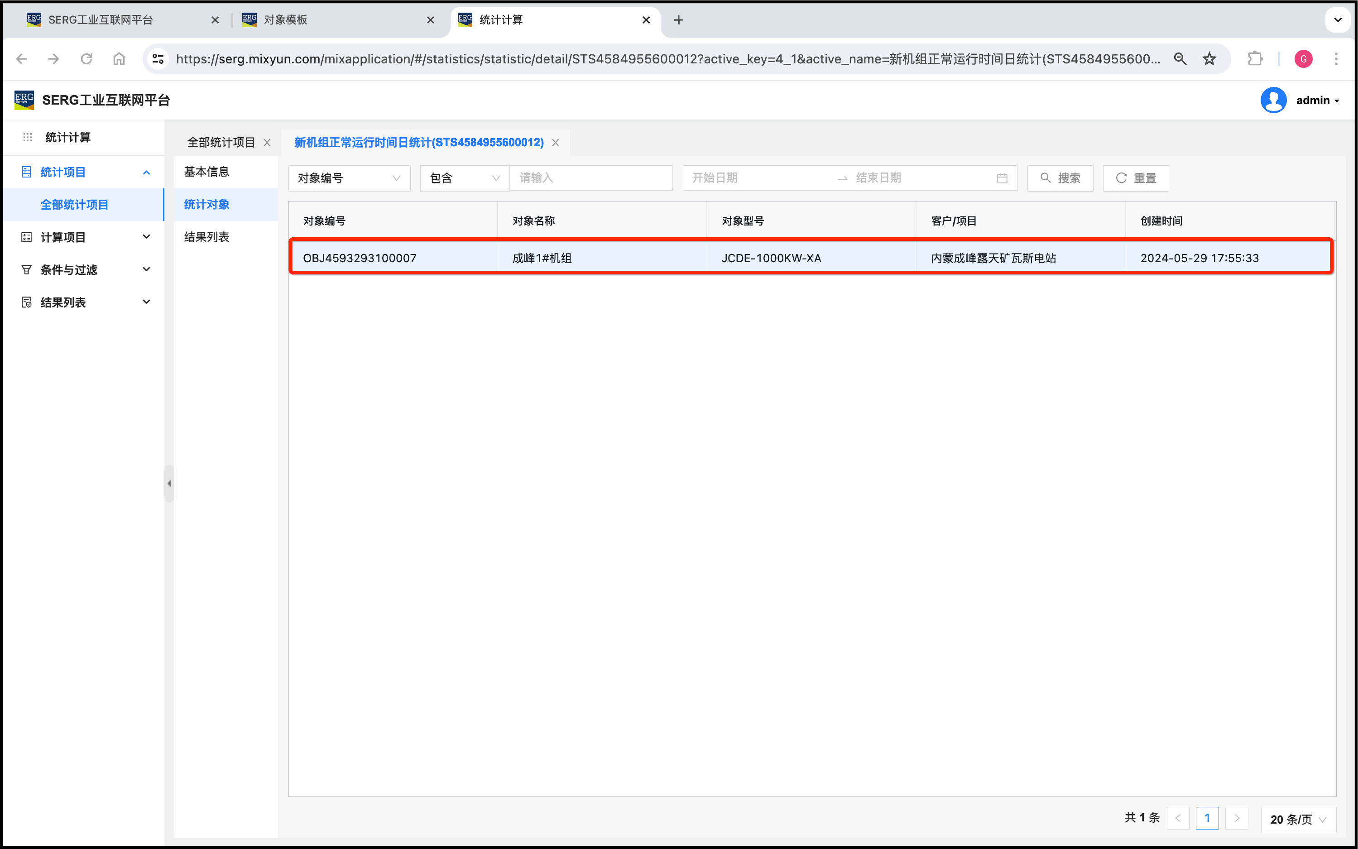Click the 重置 button

(x=1136, y=178)
